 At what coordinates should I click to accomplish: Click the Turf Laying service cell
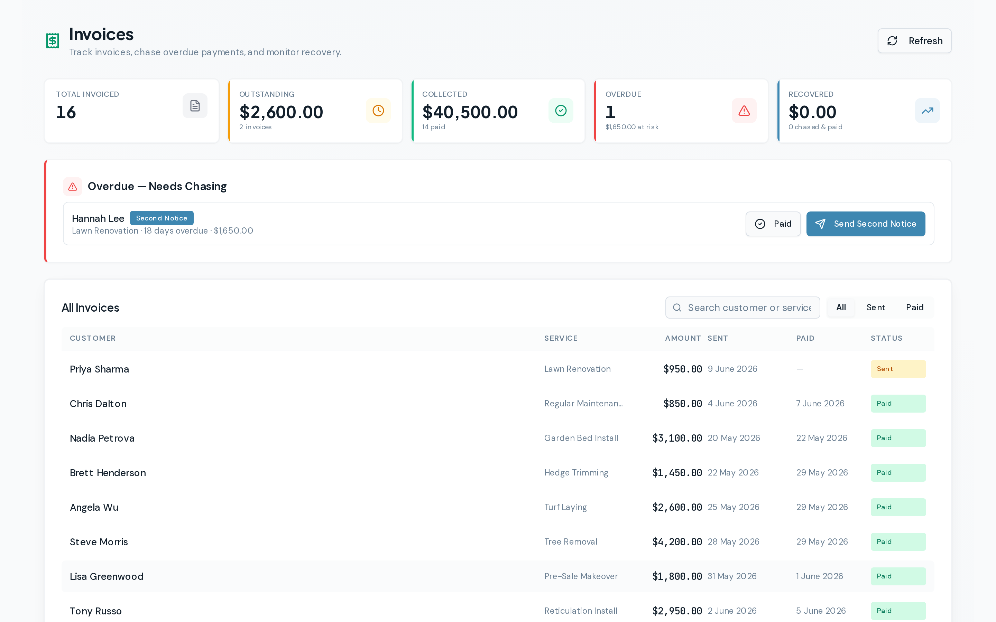[x=565, y=507]
